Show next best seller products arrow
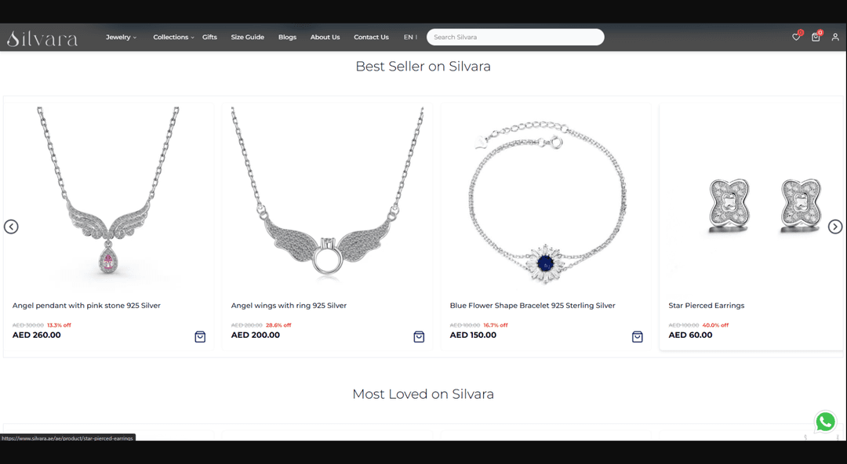 pyautogui.click(x=835, y=227)
